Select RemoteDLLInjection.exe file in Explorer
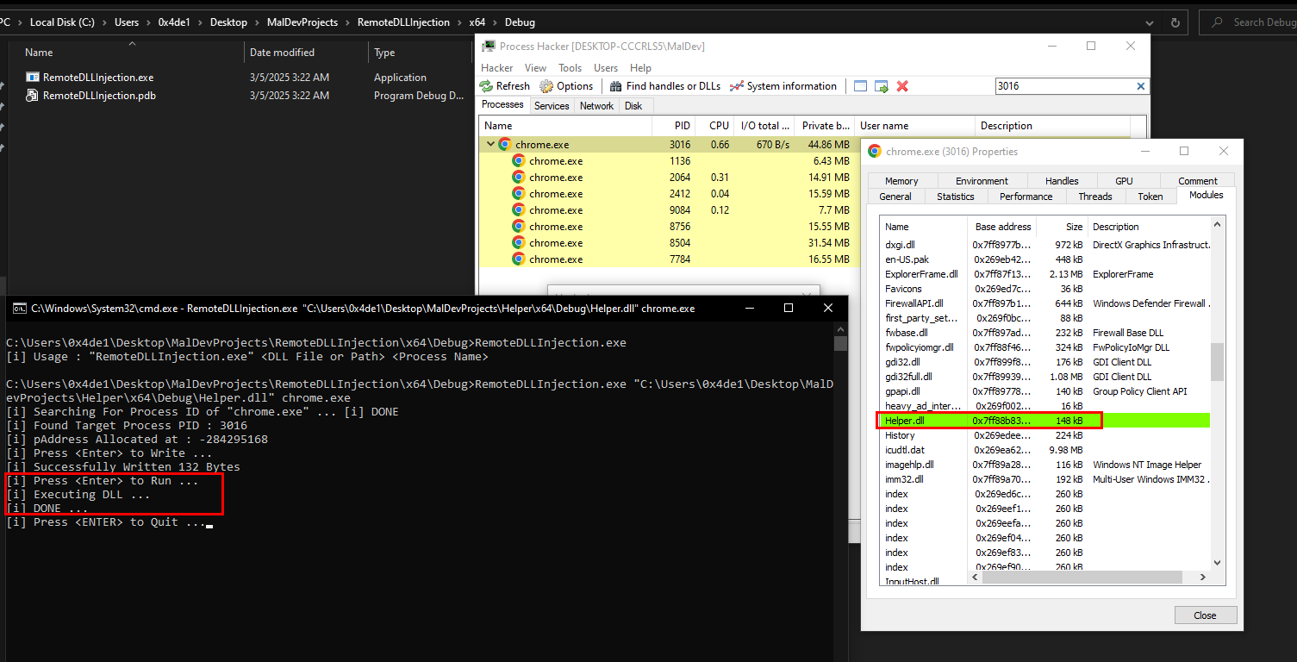This screenshot has width=1297, height=662. [98, 78]
